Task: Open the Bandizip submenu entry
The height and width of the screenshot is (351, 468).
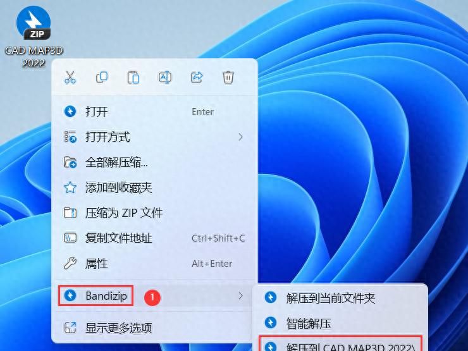Action: (154, 296)
